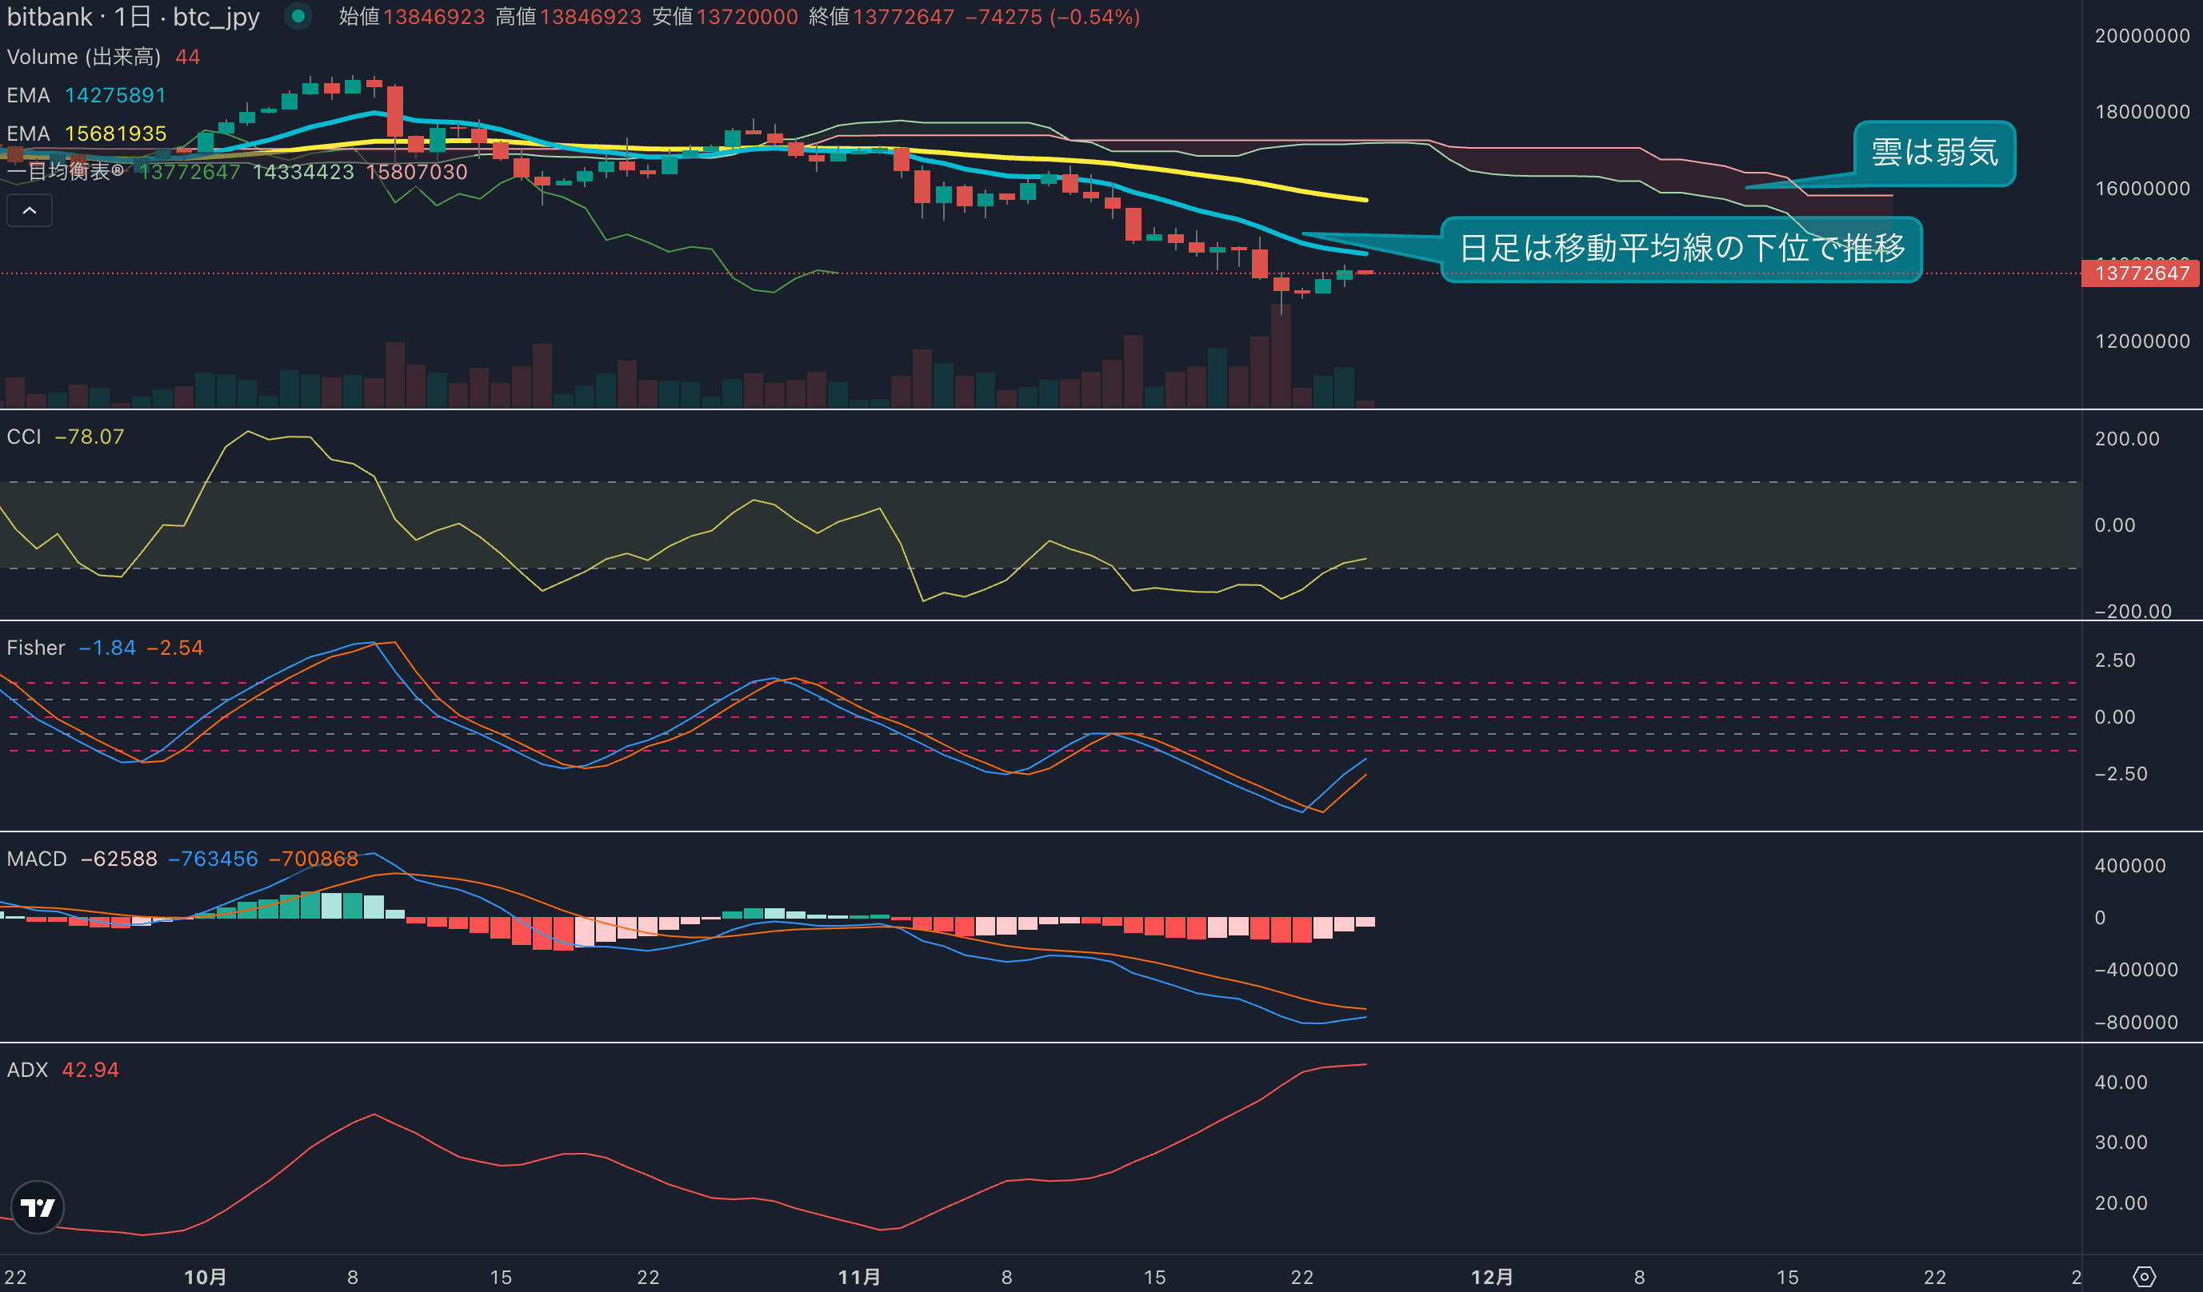Click the Fisher indicator legend label
The width and height of the screenshot is (2203, 1292).
point(36,648)
